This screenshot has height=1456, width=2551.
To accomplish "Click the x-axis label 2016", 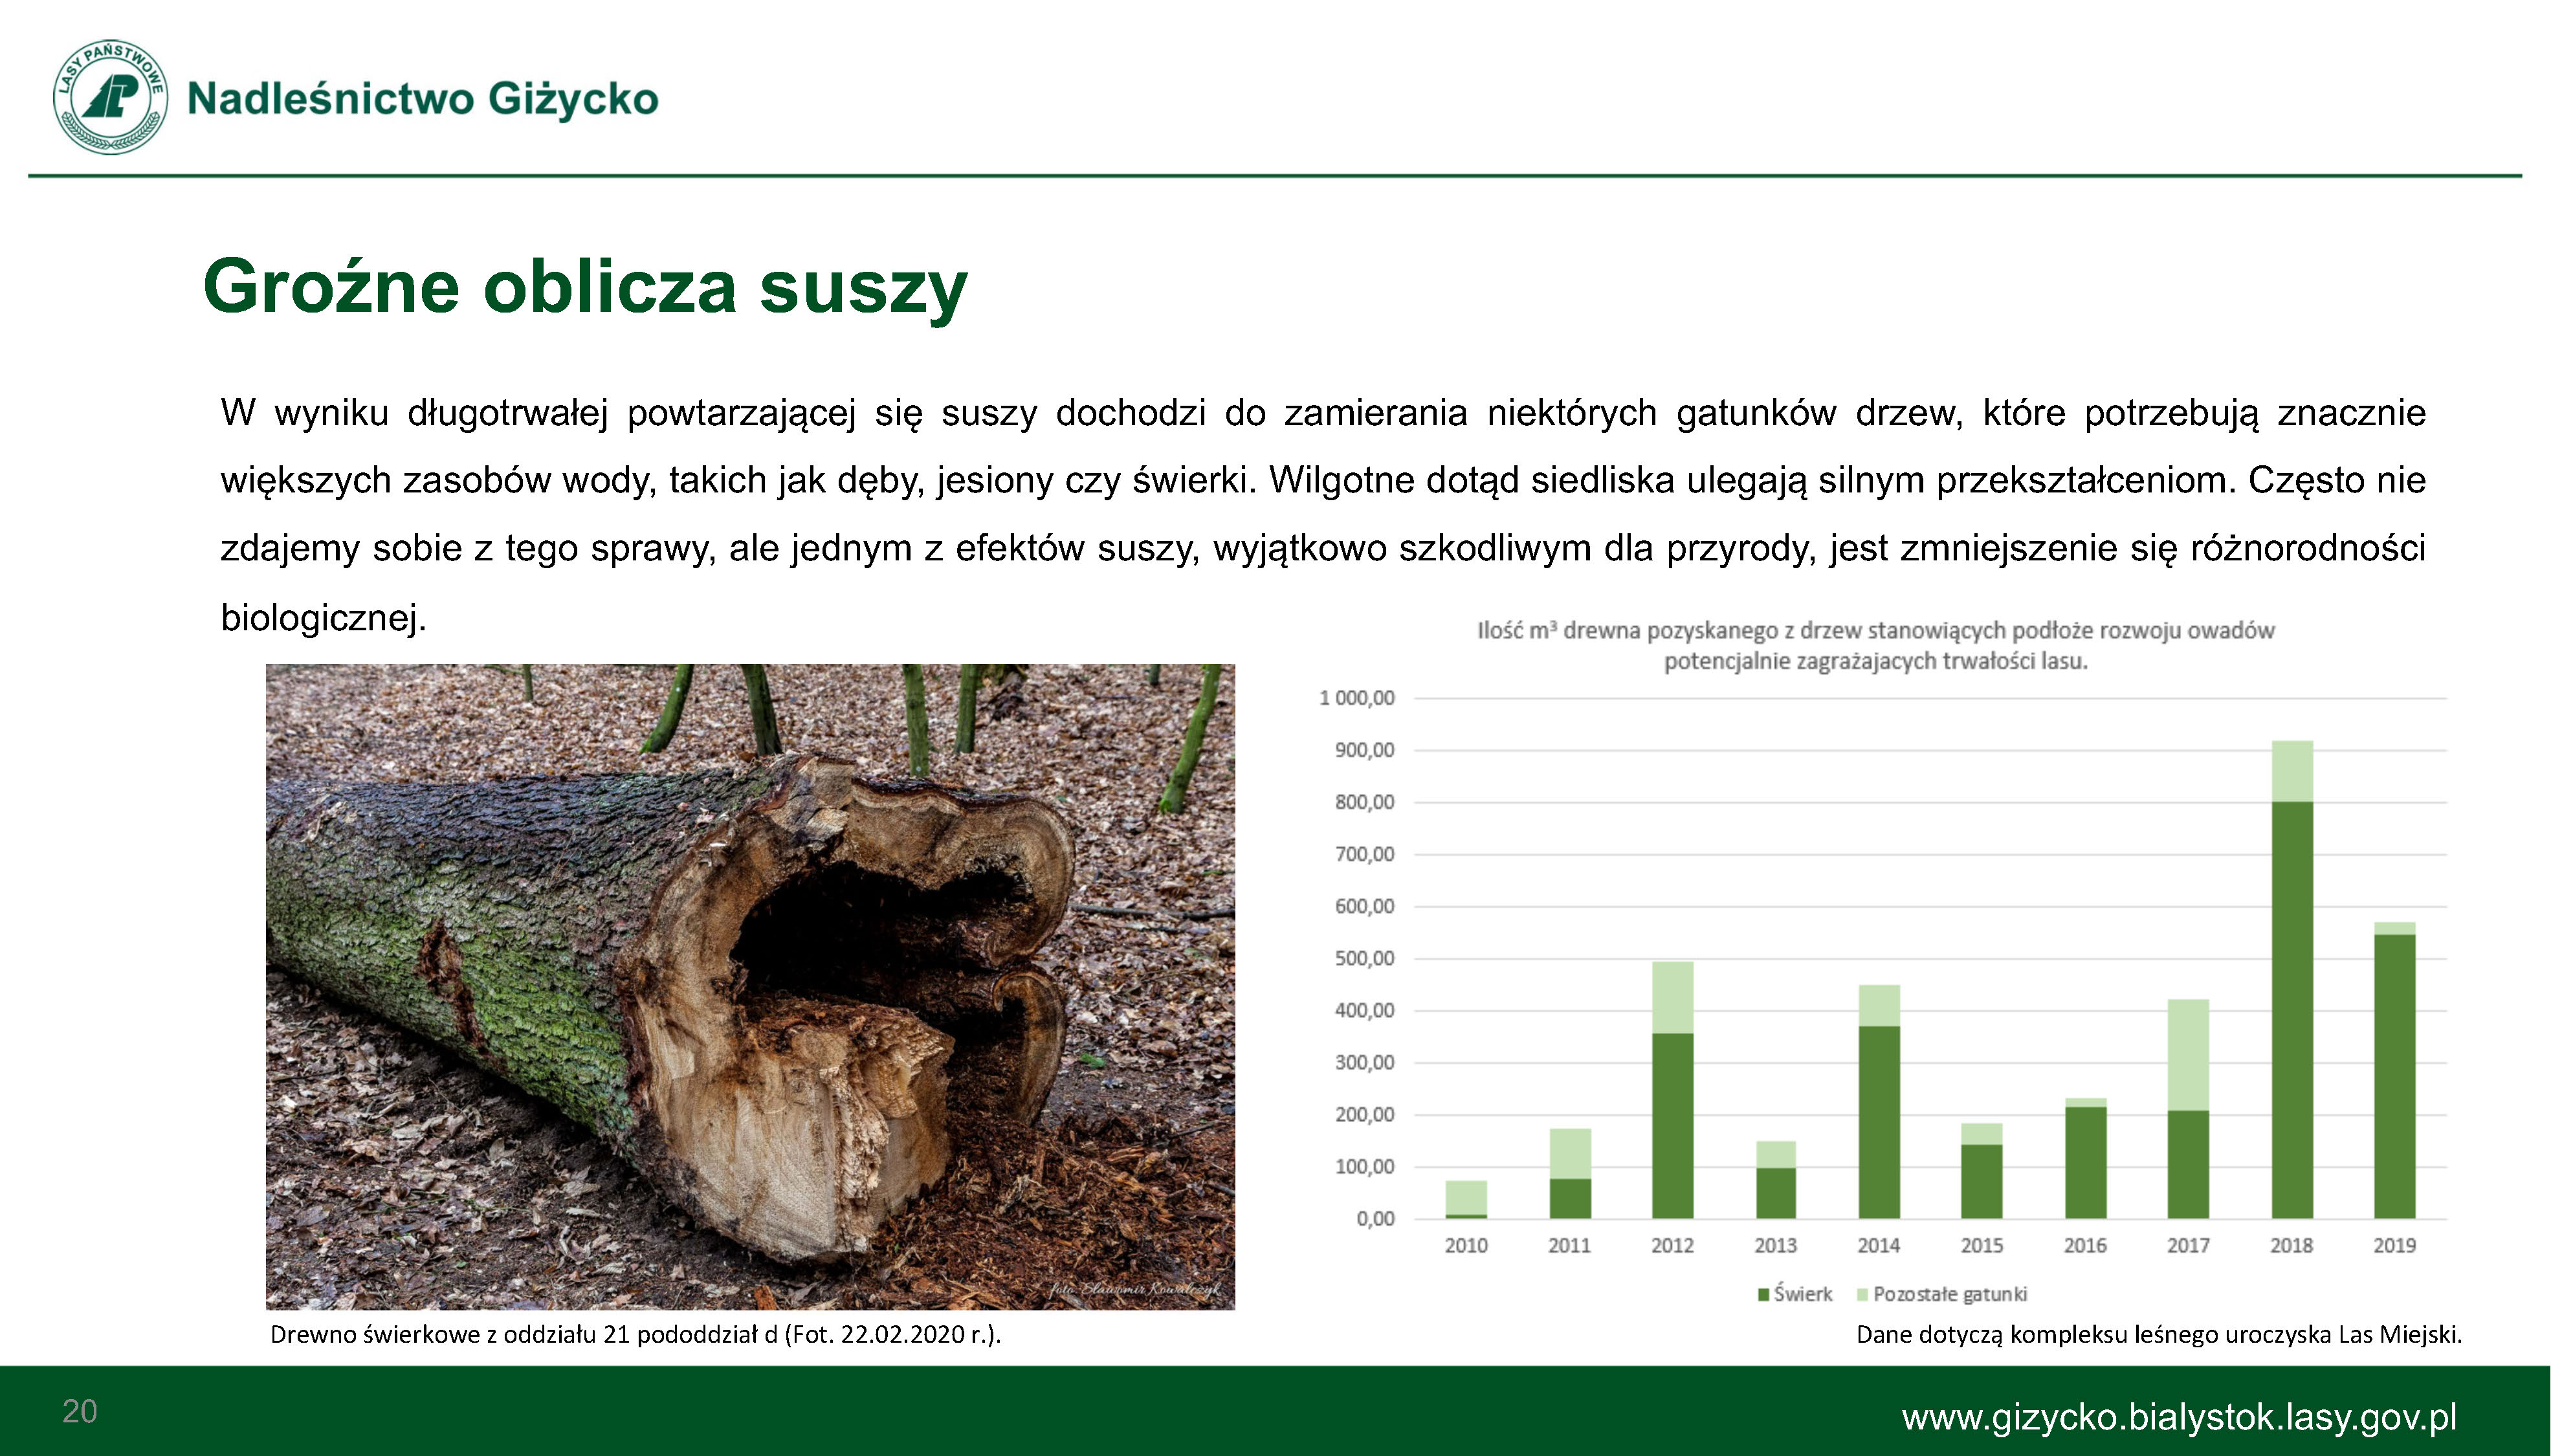I will coord(2085,1246).
